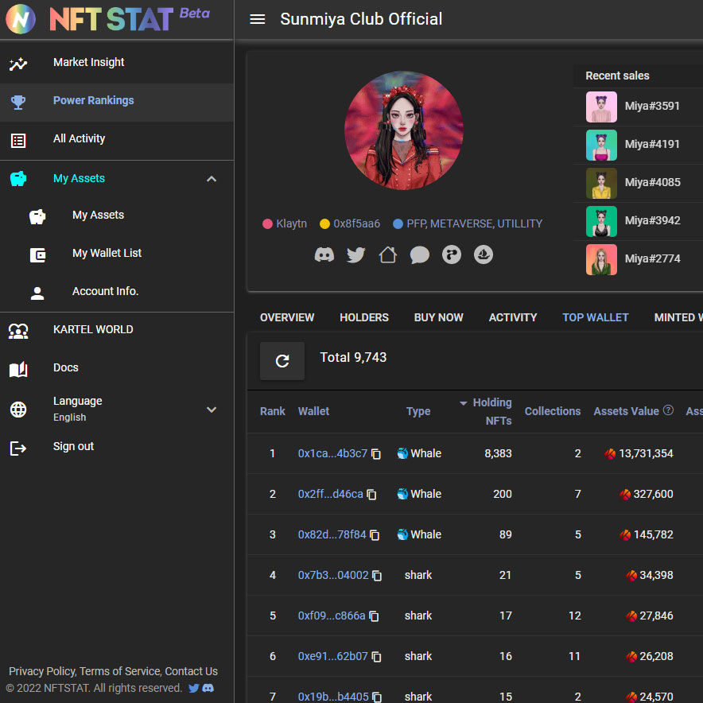Open the BUY NOW tab
This screenshot has width=703, height=703.
click(x=438, y=317)
